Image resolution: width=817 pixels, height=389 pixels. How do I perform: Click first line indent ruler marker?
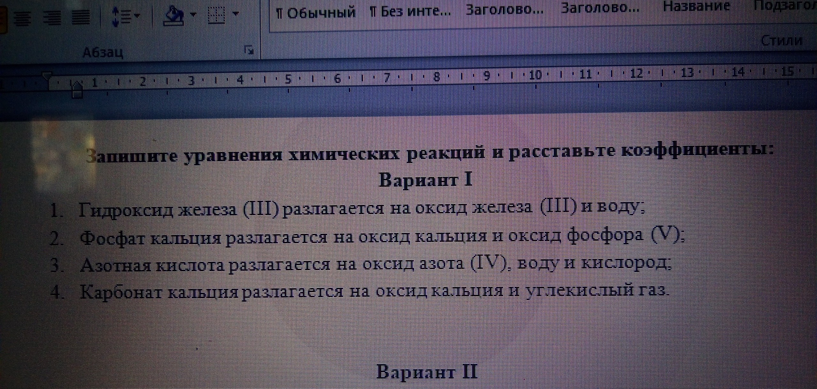click(47, 76)
